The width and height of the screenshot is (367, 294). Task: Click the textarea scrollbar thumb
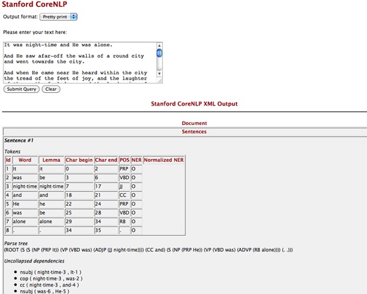159,53
